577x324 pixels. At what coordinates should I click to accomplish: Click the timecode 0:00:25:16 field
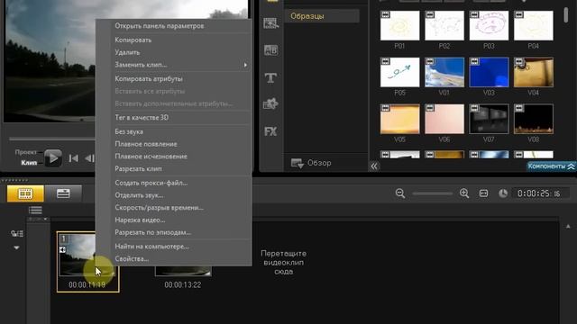click(x=539, y=193)
